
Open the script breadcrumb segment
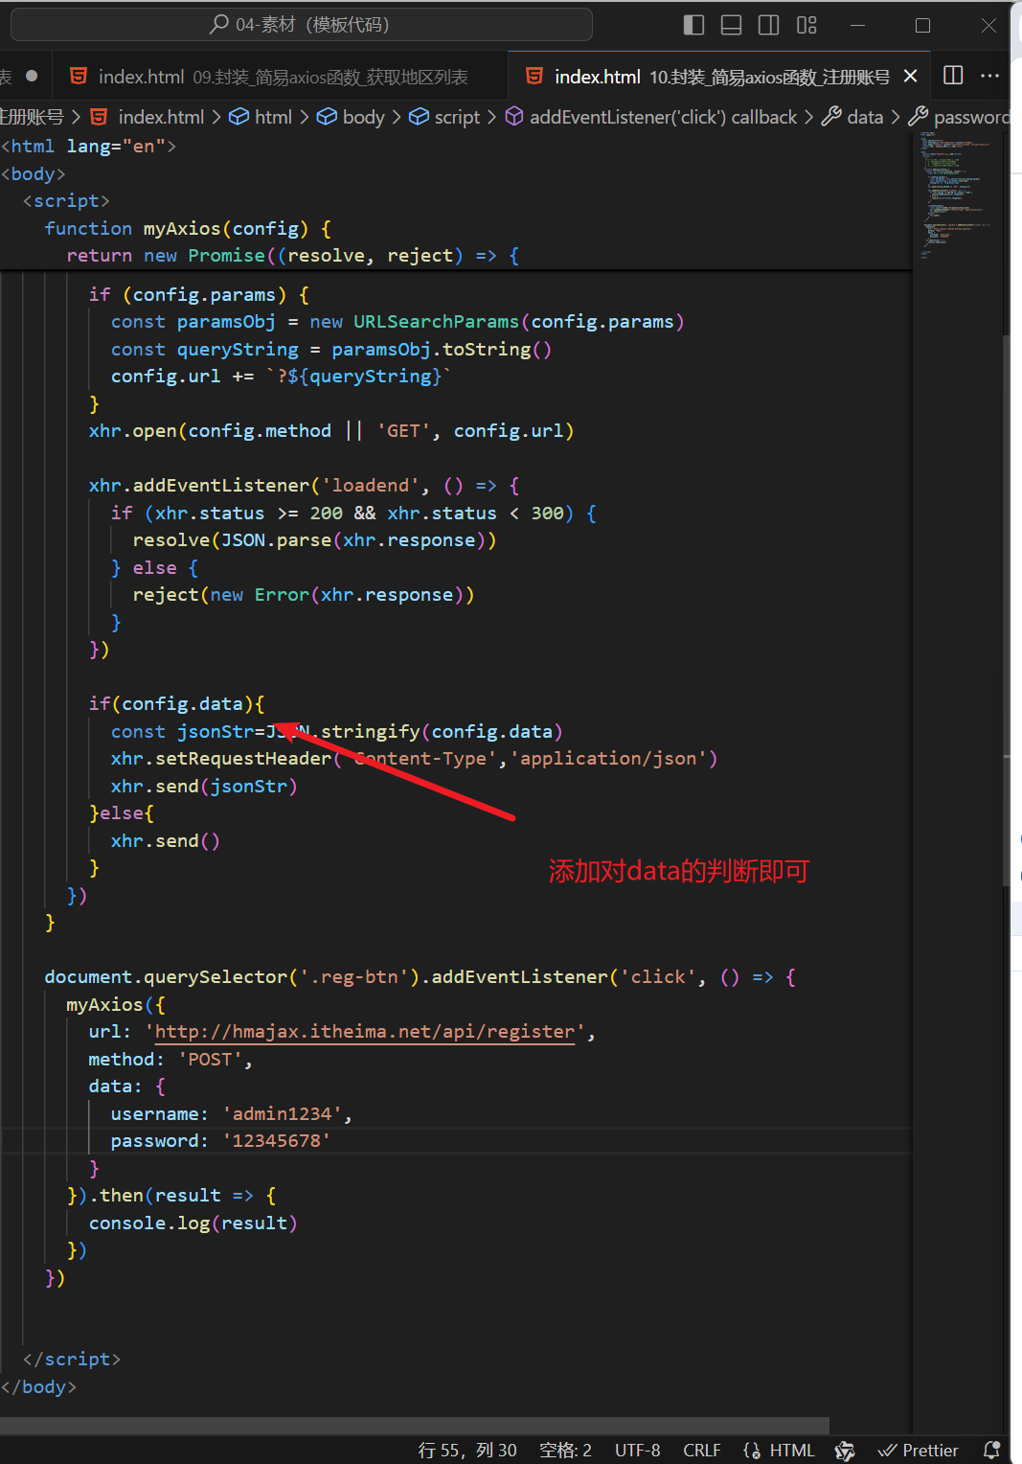point(457,117)
